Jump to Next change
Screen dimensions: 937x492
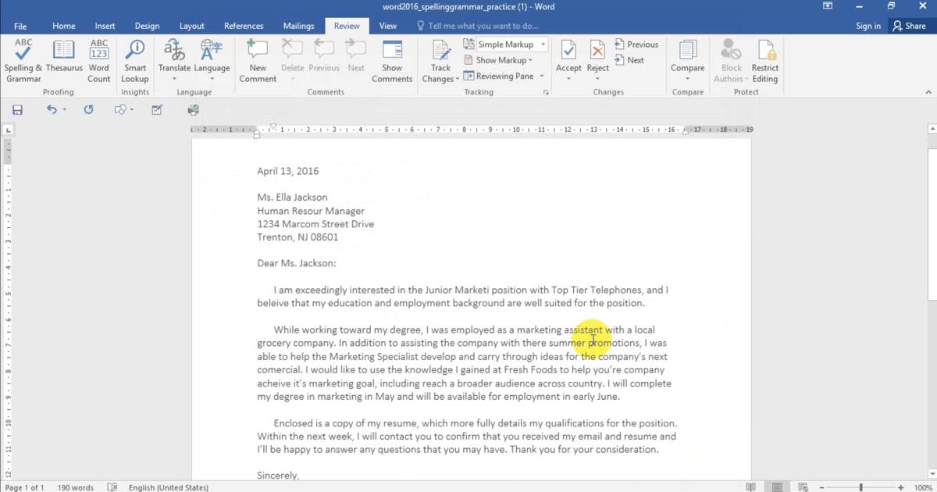pyautogui.click(x=629, y=60)
